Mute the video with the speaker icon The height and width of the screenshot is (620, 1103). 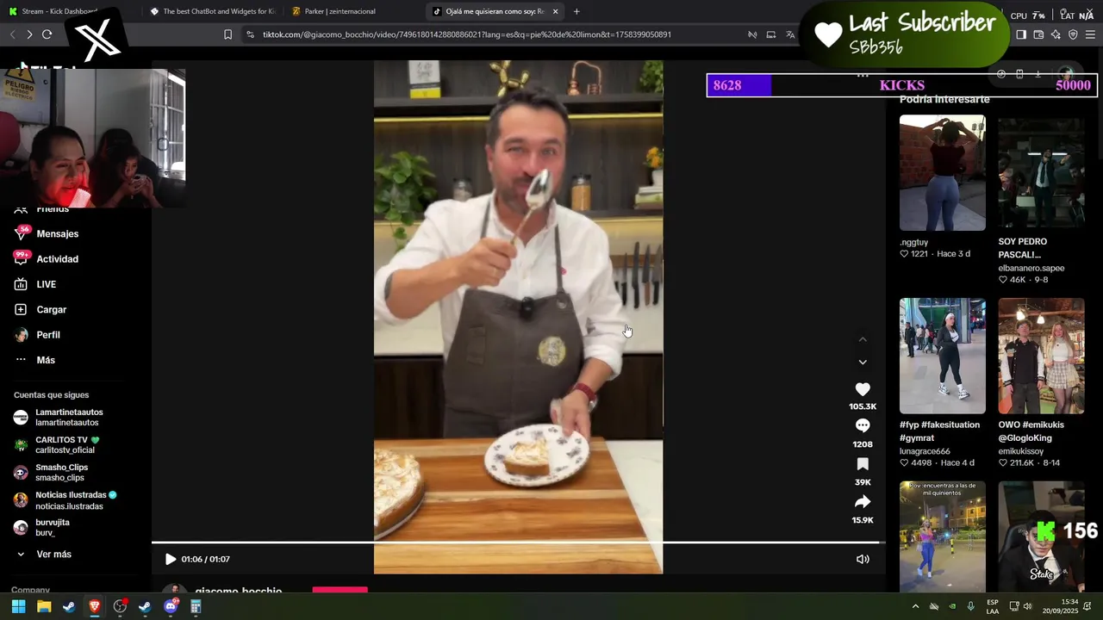(863, 559)
